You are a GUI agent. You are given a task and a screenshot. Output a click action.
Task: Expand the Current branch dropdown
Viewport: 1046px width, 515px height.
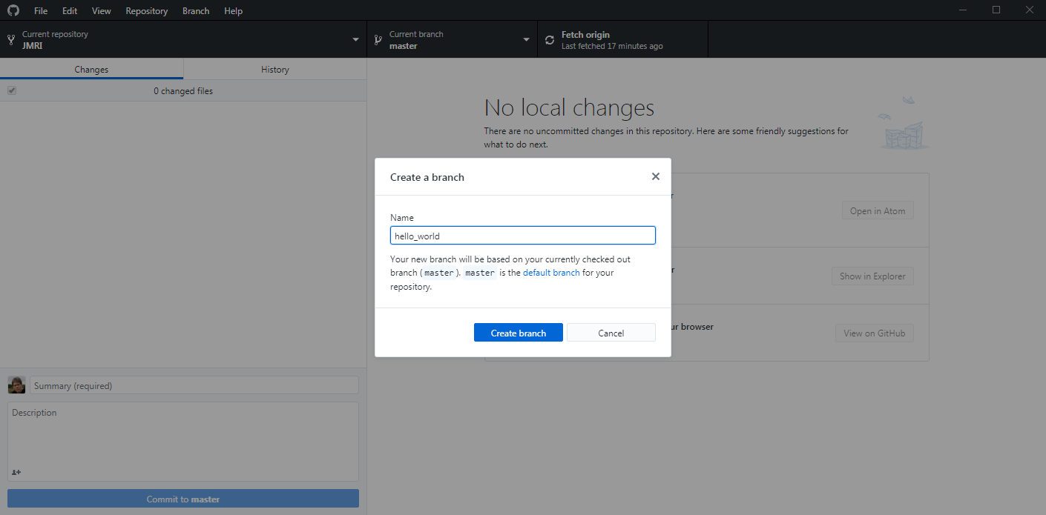tap(526, 40)
